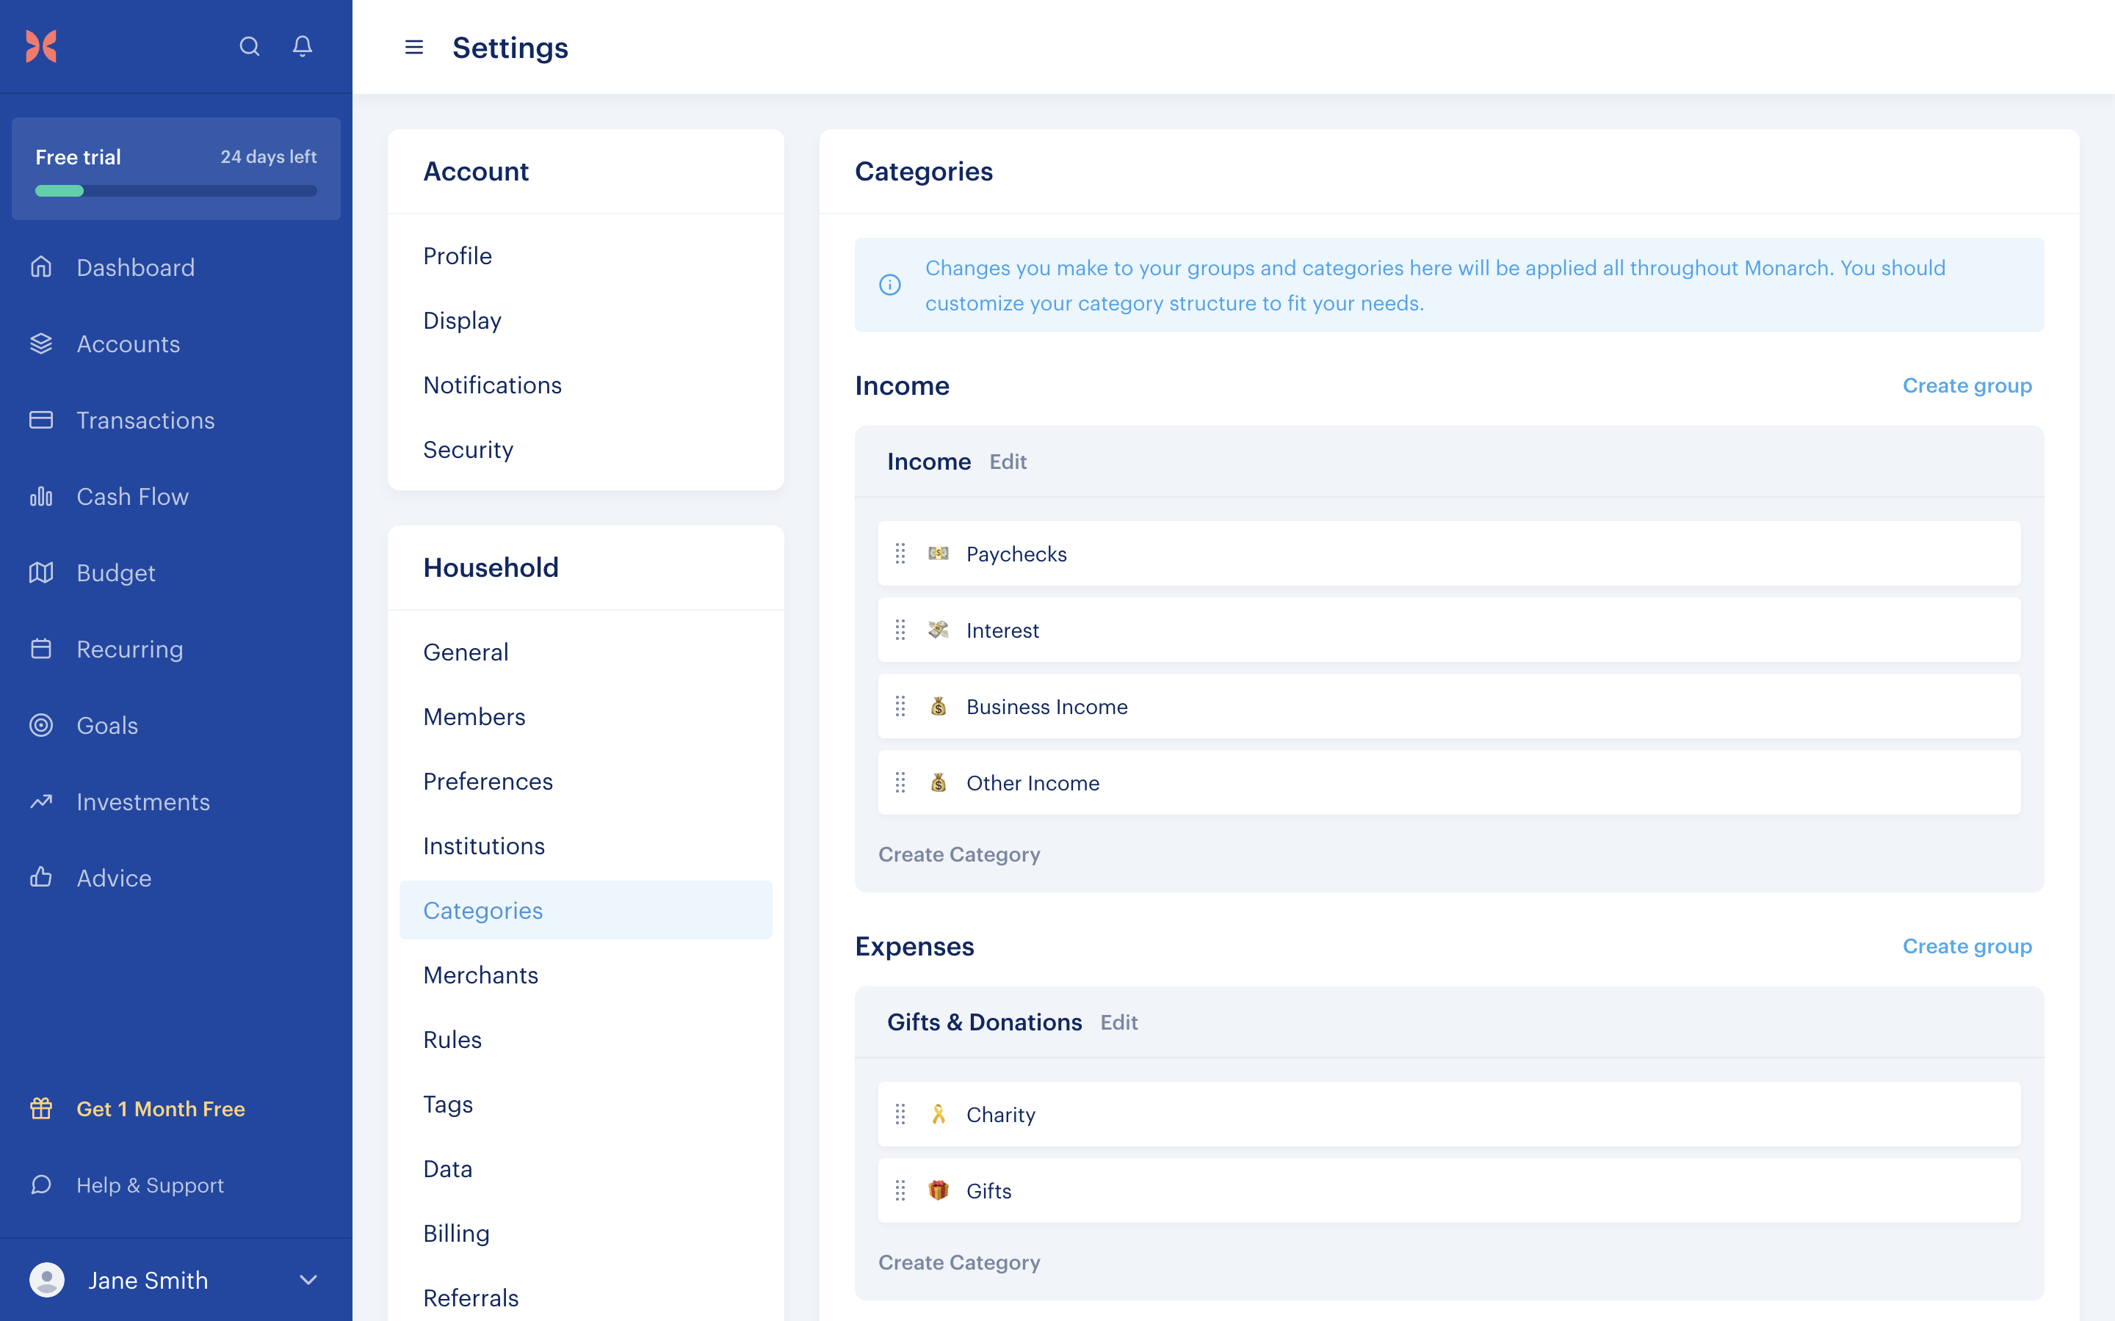Open the Gifts category row
The height and width of the screenshot is (1321, 2115).
[1449, 1190]
